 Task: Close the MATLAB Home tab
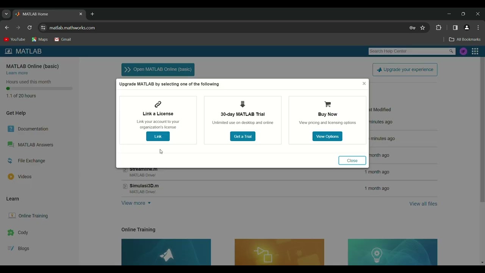coord(81,14)
